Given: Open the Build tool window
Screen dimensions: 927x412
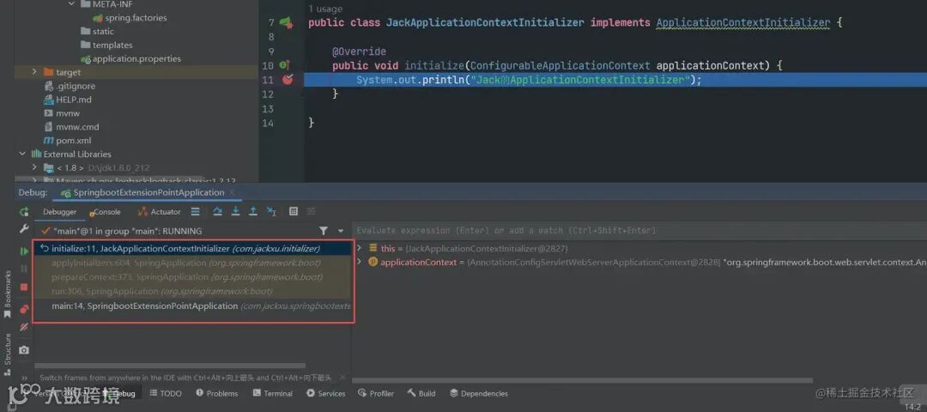Looking at the screenshot, I should (x=421, y=394).
